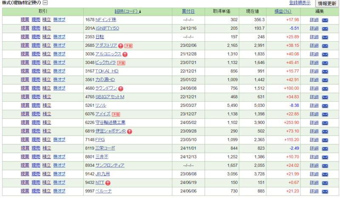Viewport: 340px width, 198px height.
Task: Open 詳細 link in 日駐 row
Action: point(314,37)
